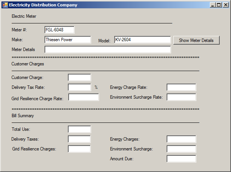Click the Energy Charges result field

[181, 139]
